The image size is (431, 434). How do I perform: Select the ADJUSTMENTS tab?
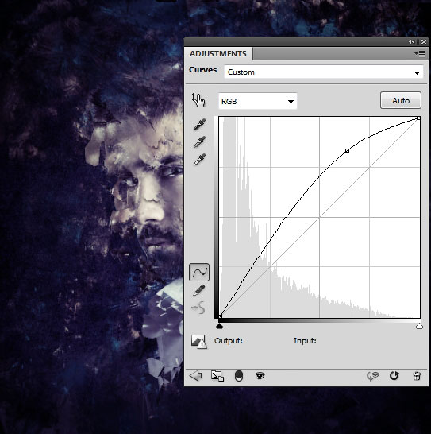pyautogui.click(x=217, y=53)
